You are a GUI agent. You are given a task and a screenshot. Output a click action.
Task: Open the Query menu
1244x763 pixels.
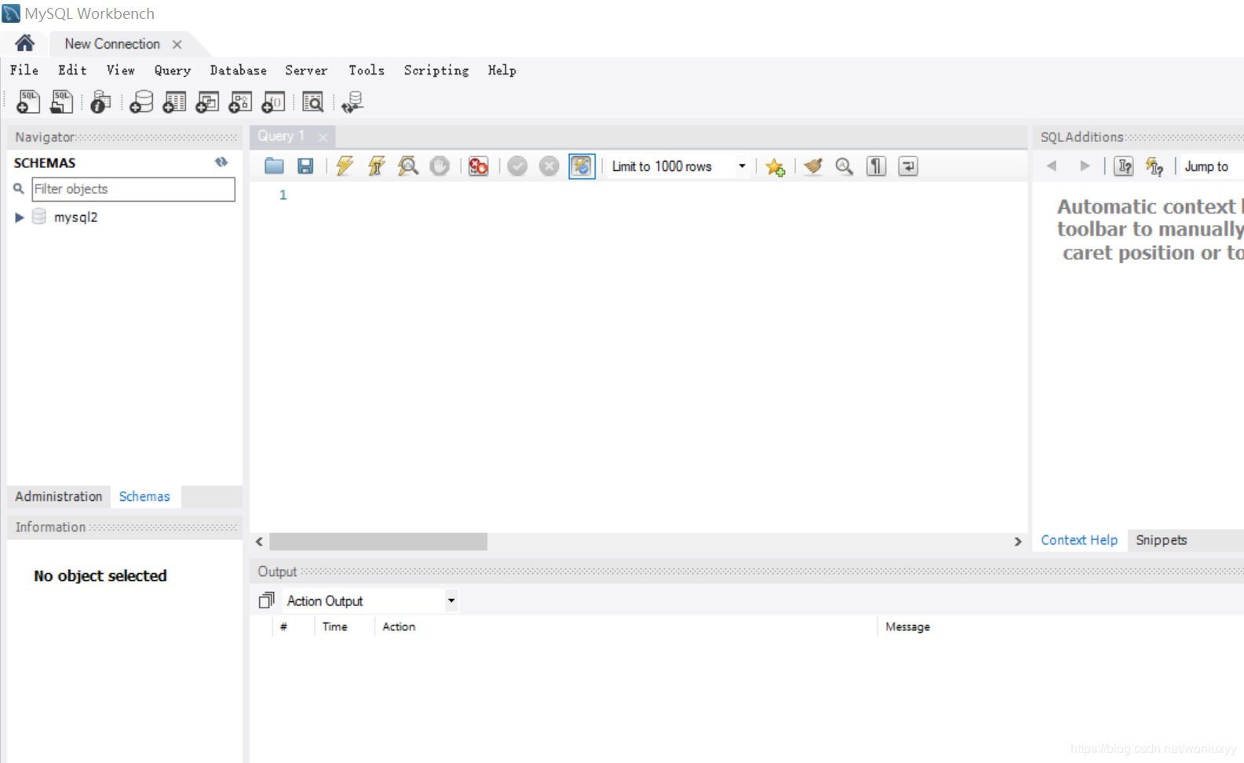(x=173, y=70)
